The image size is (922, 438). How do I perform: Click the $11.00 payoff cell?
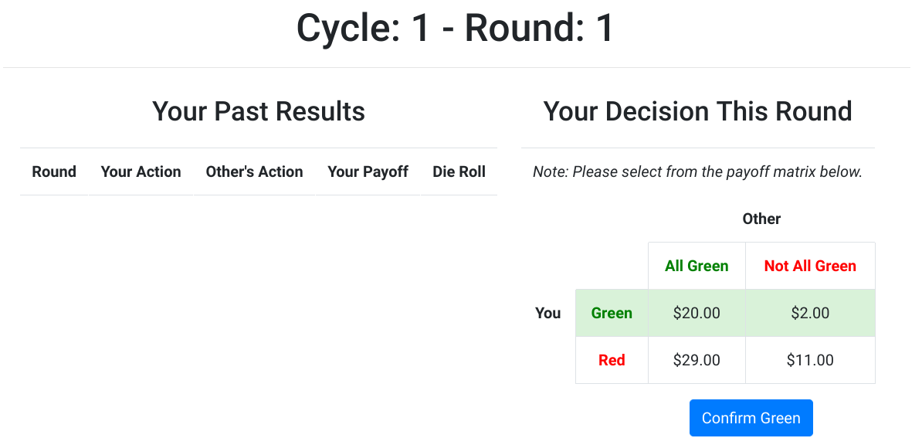[810, 360]
